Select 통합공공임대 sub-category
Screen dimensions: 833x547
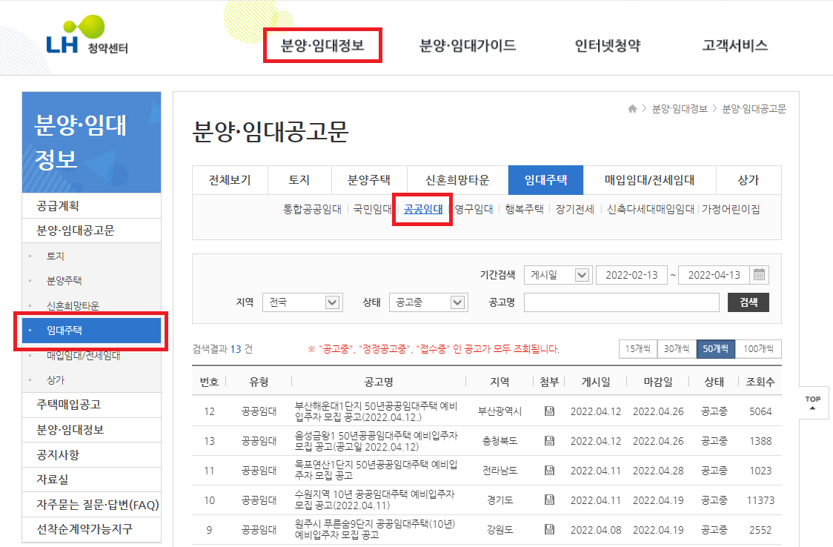coord(313,209)
